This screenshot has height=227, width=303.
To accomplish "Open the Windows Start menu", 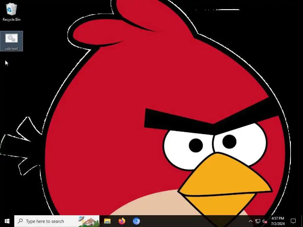I will coord(7,221).
